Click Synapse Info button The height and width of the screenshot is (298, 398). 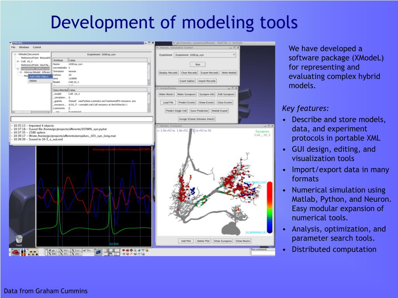[x=207, y=94]
